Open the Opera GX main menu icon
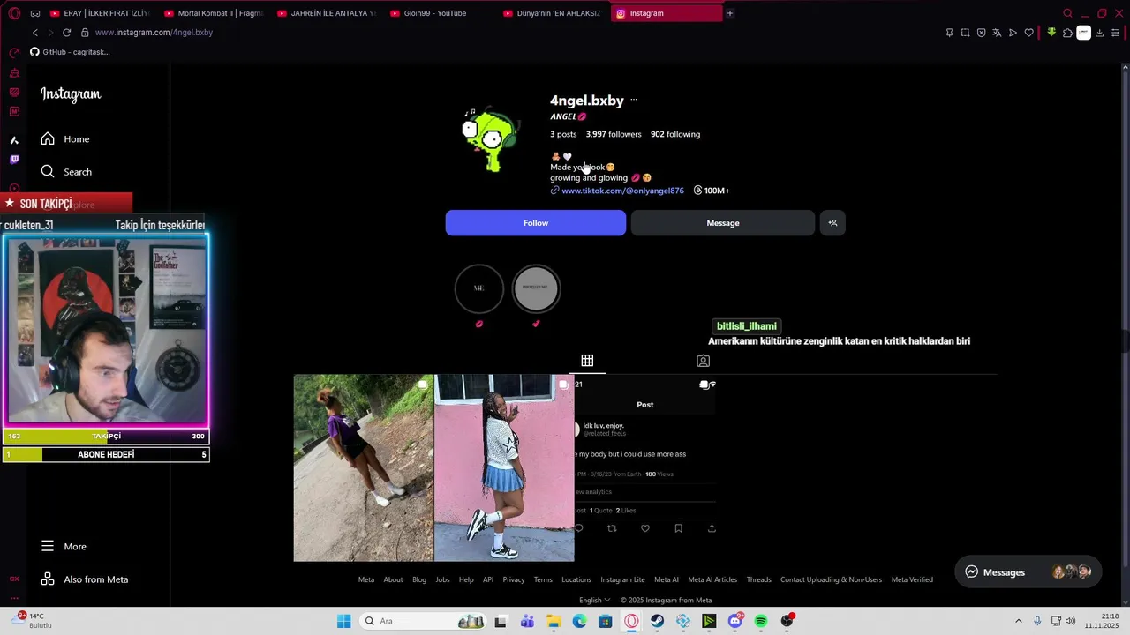The image size is (1130, 635). (x=14, y=13)
